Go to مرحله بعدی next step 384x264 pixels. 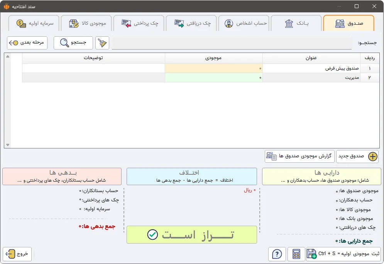coord(27,43)
